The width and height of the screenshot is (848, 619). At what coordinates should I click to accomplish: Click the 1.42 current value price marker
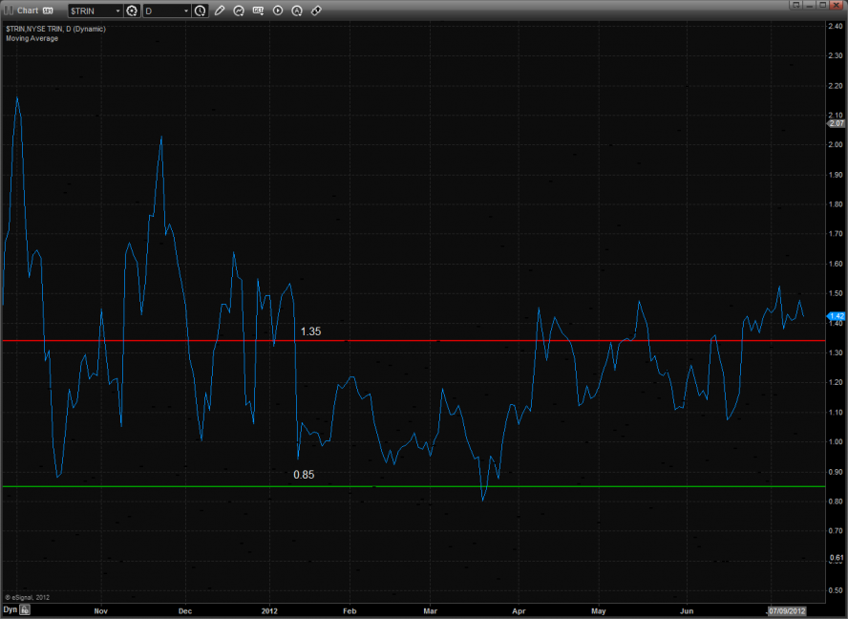coord(837,315)
